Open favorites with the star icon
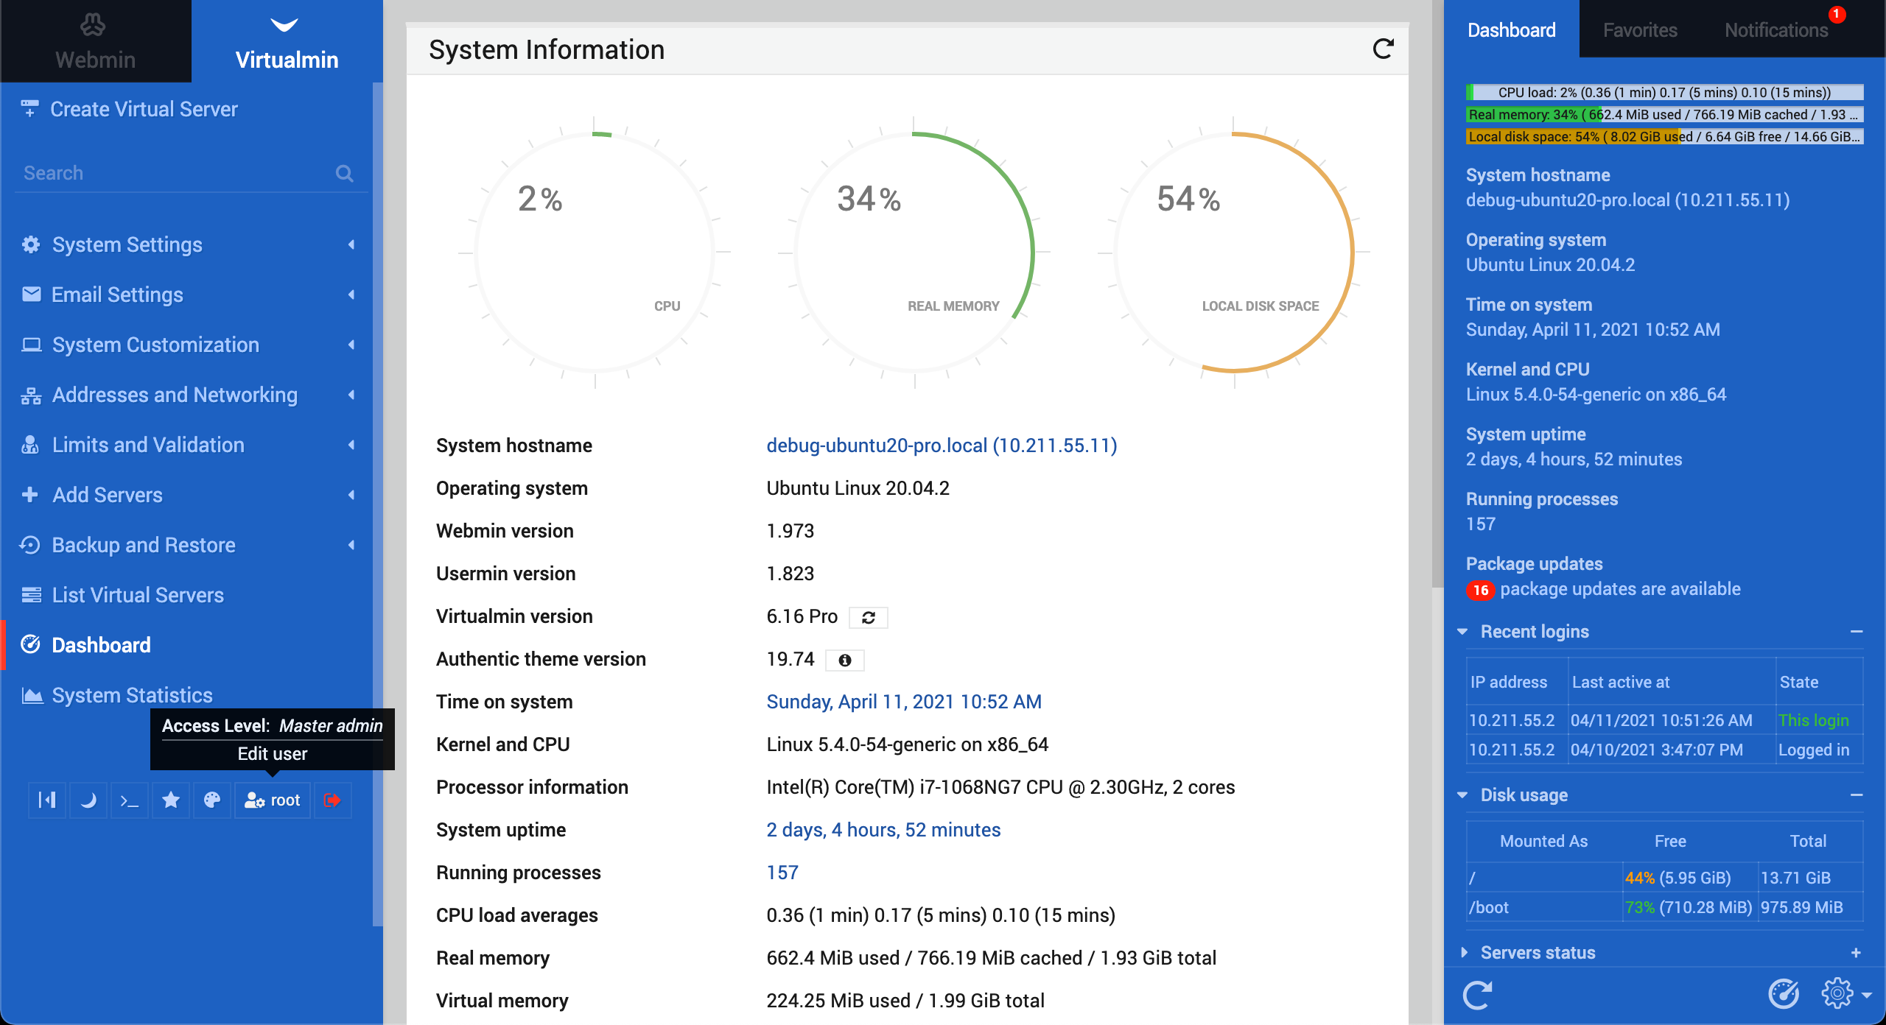 171,800
